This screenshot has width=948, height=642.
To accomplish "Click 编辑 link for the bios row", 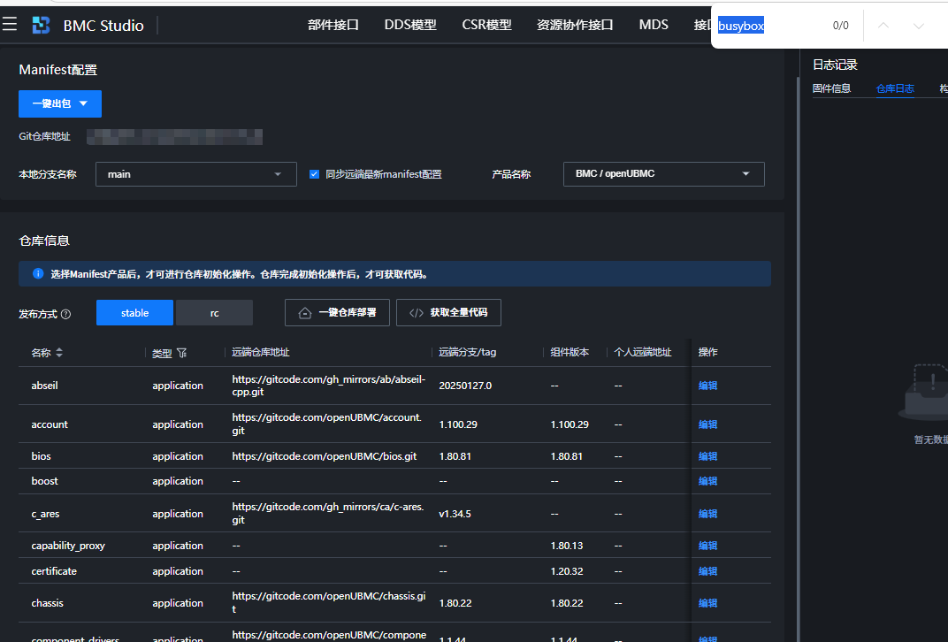I will click(x=707, y=456).
